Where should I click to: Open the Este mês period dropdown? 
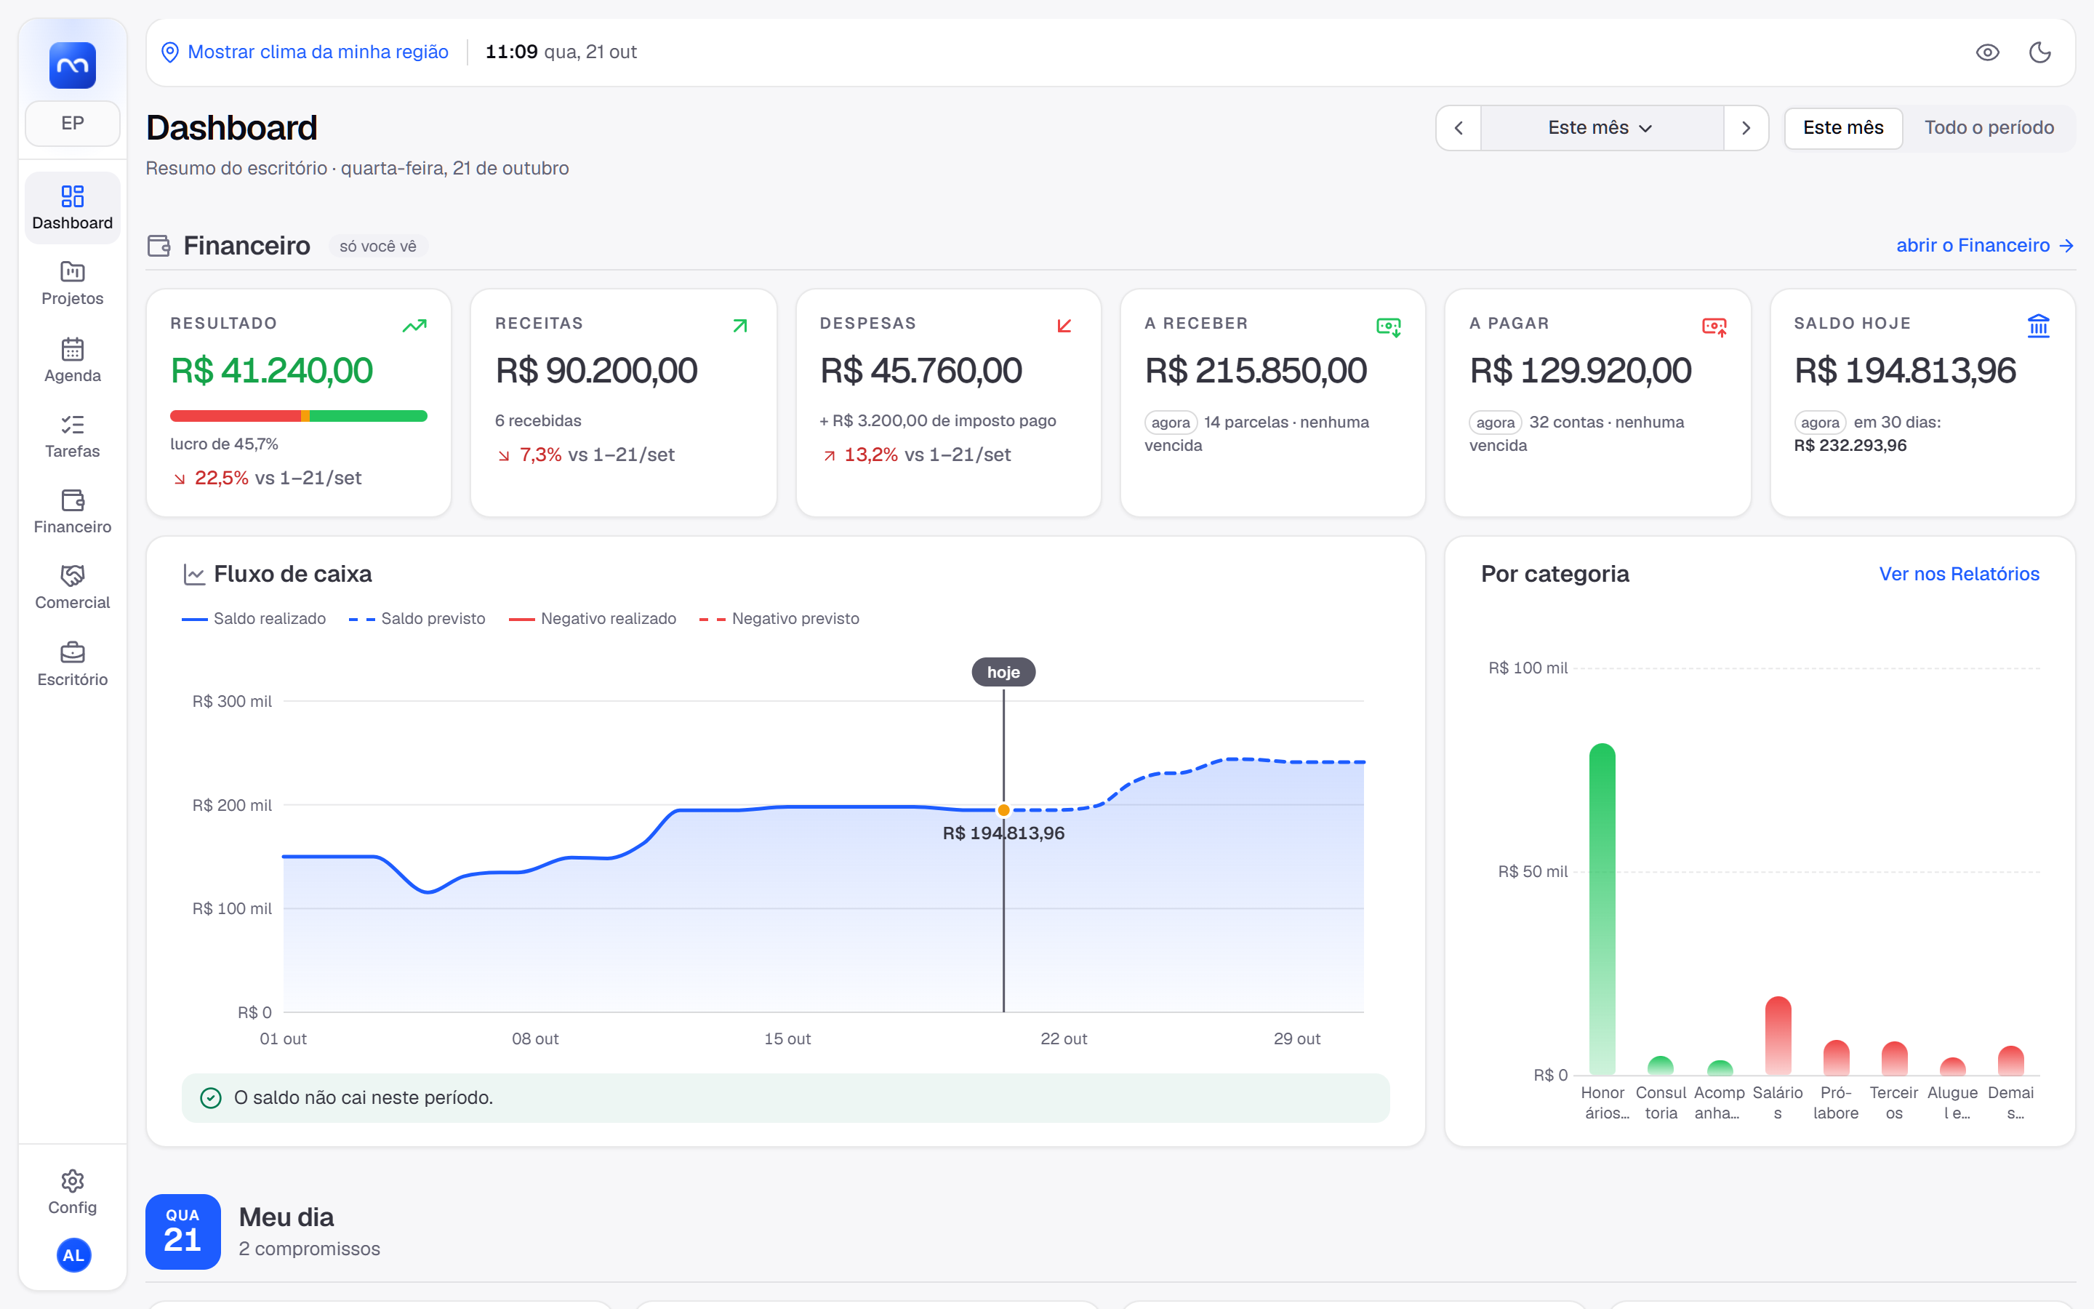1602,128
